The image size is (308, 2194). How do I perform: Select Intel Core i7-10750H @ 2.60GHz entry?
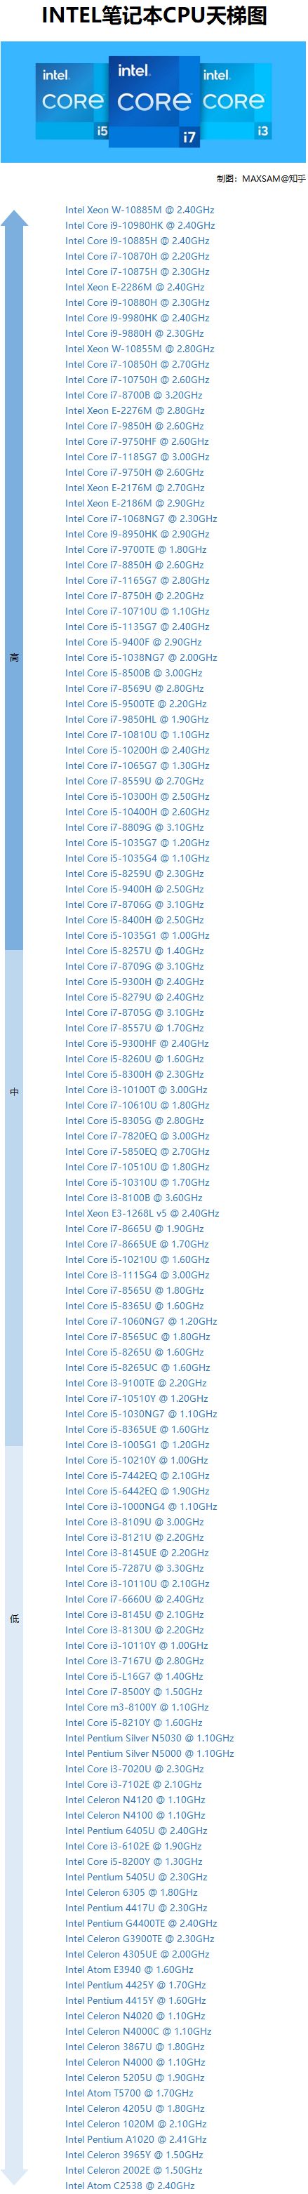point(137,380)
